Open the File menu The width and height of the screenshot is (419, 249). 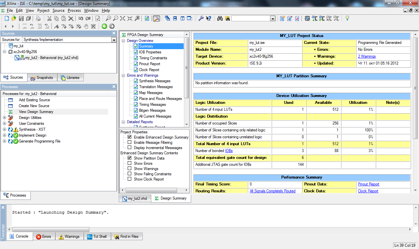coord(9,10)
